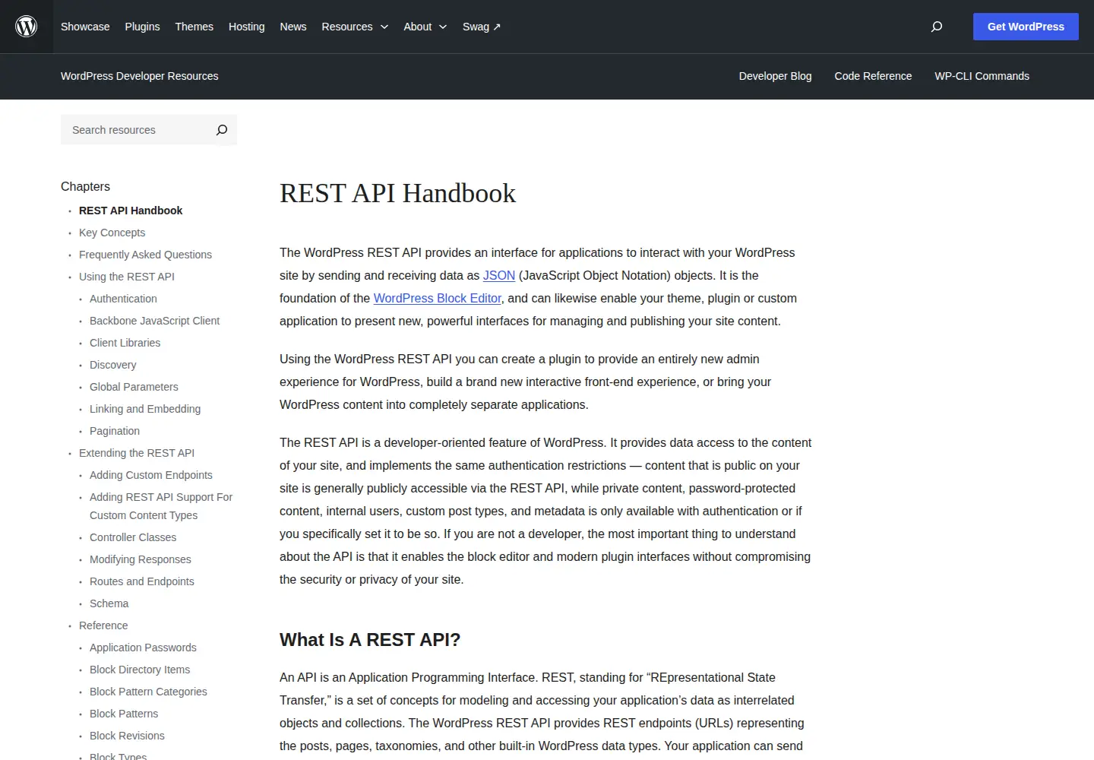
Task: Open the Schema chapter
Action: click(x=109, y=603)
